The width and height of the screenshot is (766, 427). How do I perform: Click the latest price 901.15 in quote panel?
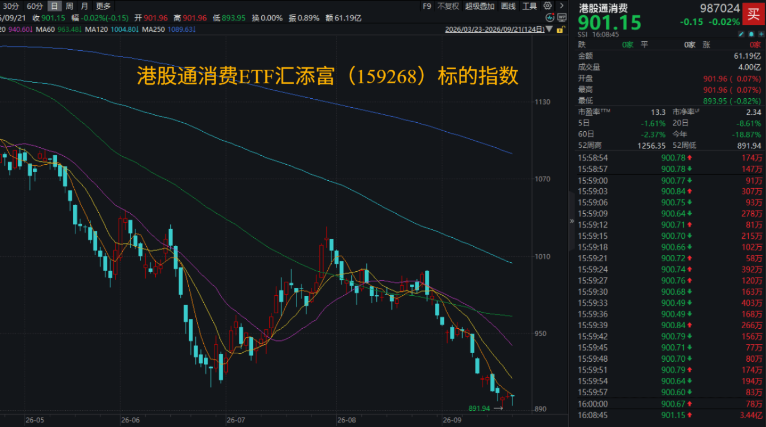610,23
